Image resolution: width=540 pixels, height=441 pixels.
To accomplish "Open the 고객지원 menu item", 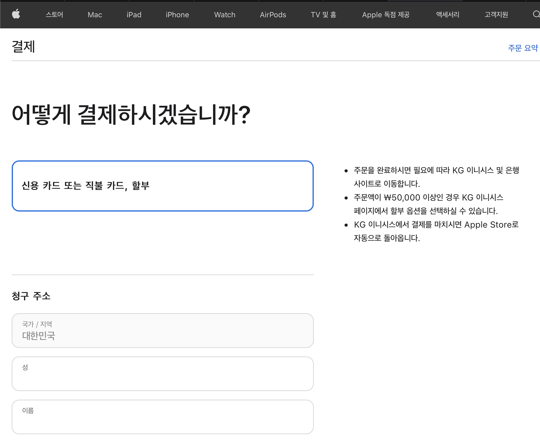I will 496,14.
